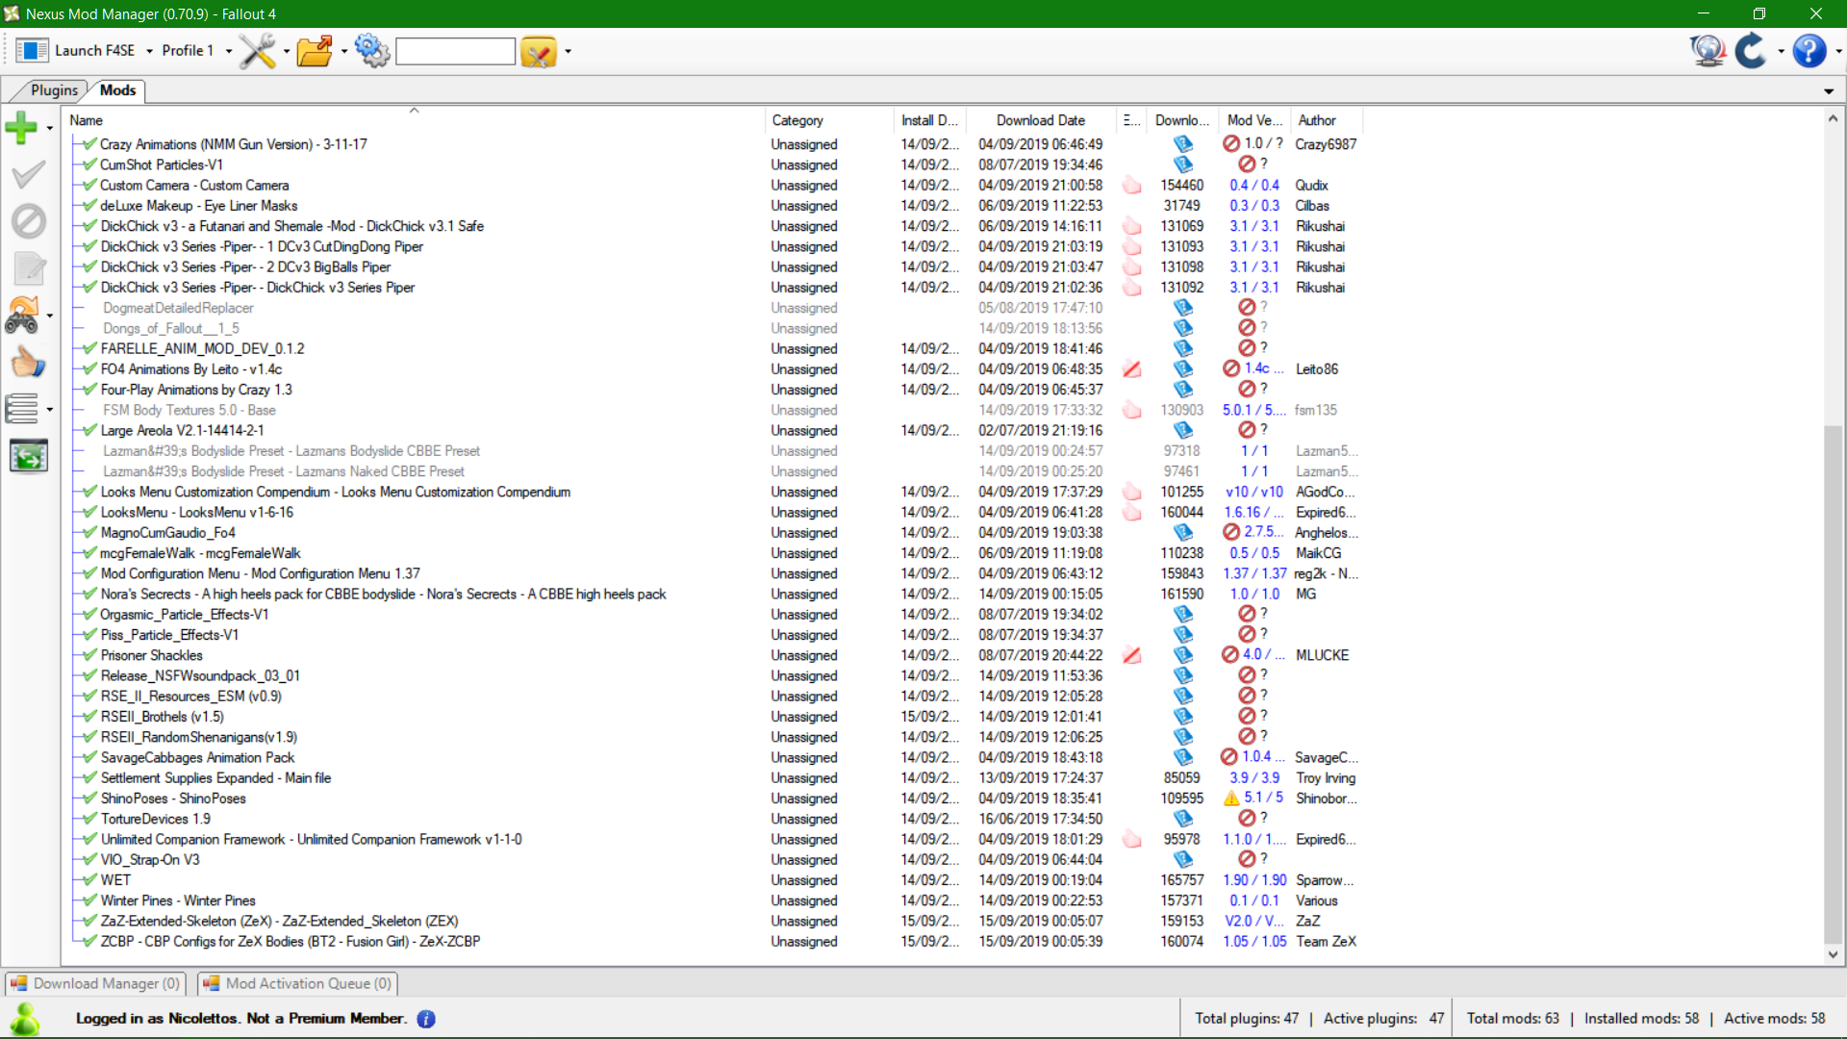Click the refresh/update arrow icon in toolbar
This screenshot has height=1039, width=1847.
pyautogui.click(x=1751, y=50)
